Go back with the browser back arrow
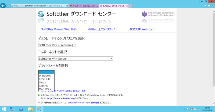215x112 pixels. point(3,6)
